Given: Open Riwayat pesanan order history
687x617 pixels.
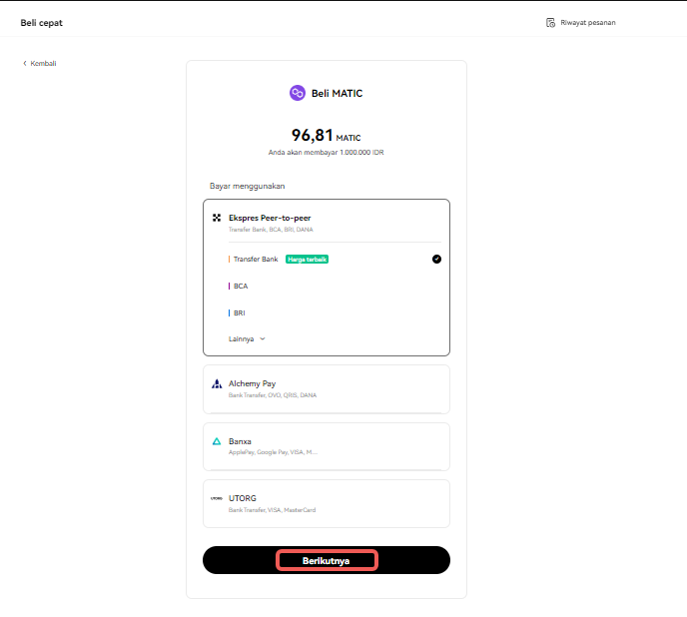Looking at the screenshot, I should pos(581,22).
